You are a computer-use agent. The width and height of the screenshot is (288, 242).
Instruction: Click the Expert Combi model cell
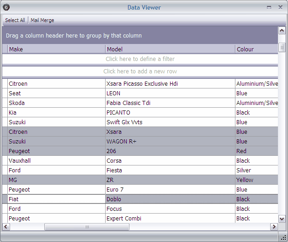[170, 218]
